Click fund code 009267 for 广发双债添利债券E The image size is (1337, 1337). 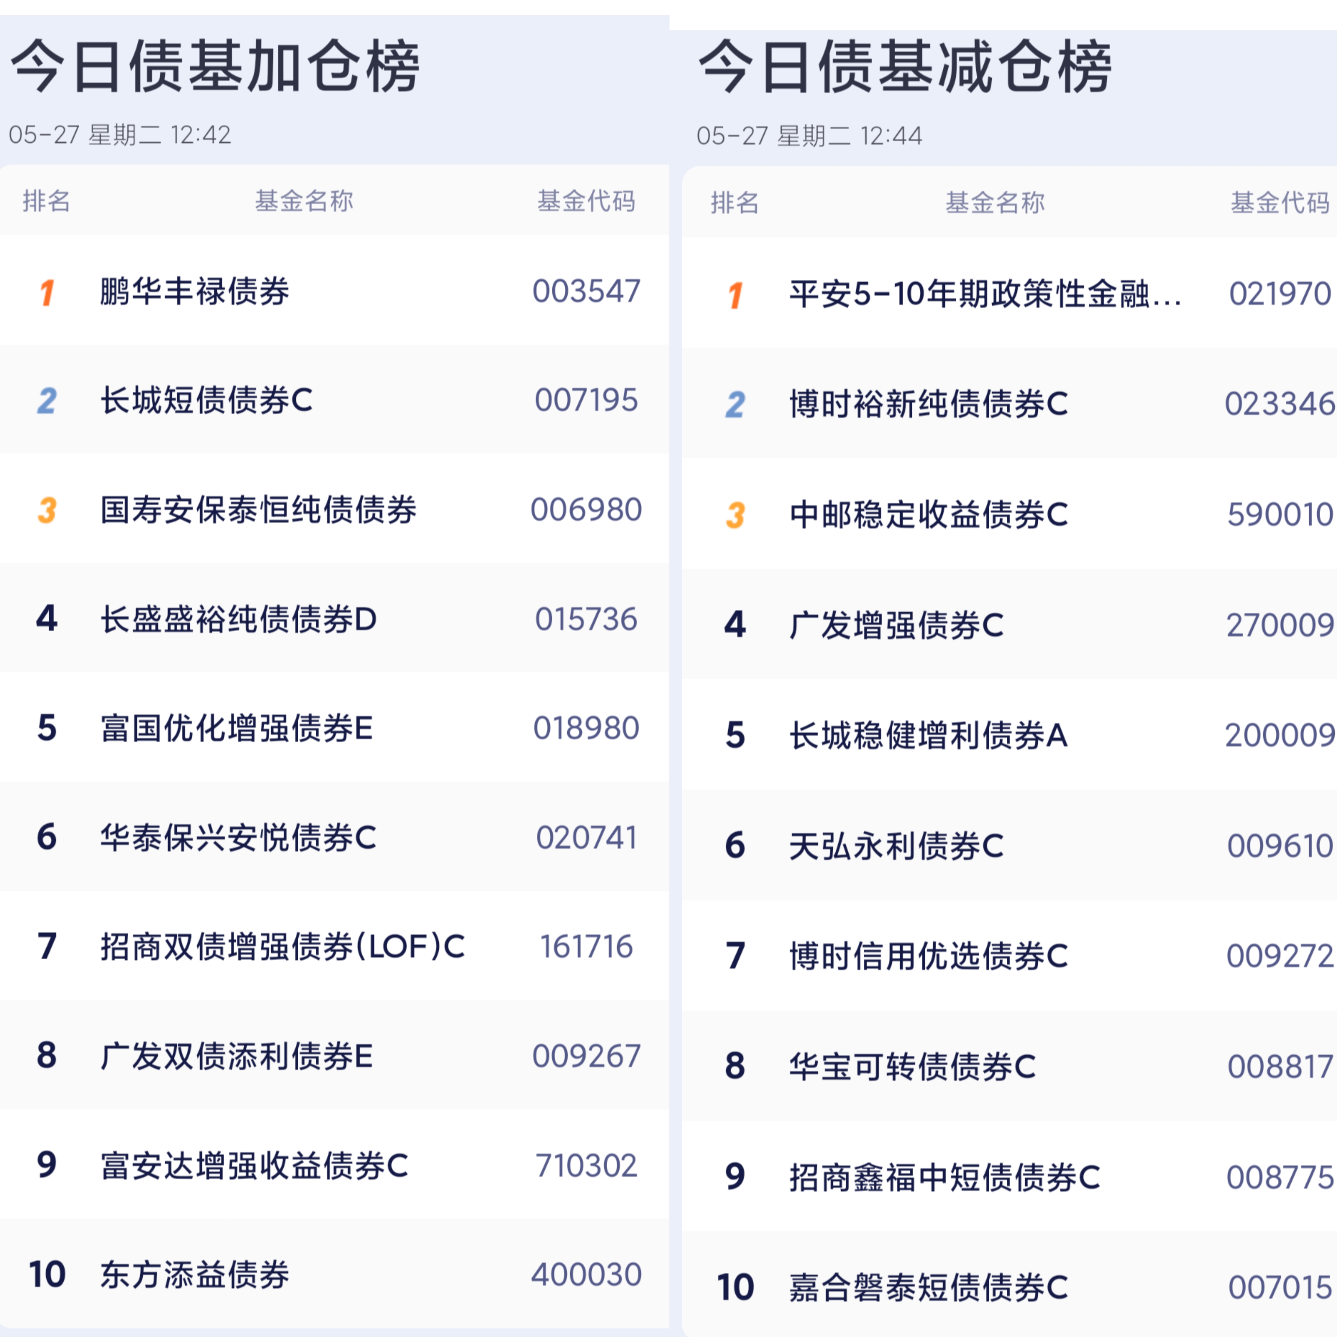586,1056
